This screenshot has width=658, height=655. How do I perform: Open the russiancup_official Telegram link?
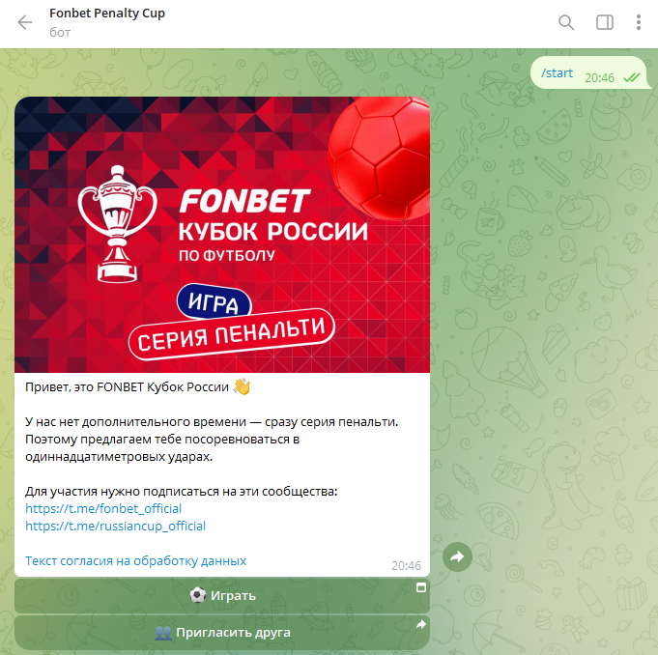coord(115,526)
